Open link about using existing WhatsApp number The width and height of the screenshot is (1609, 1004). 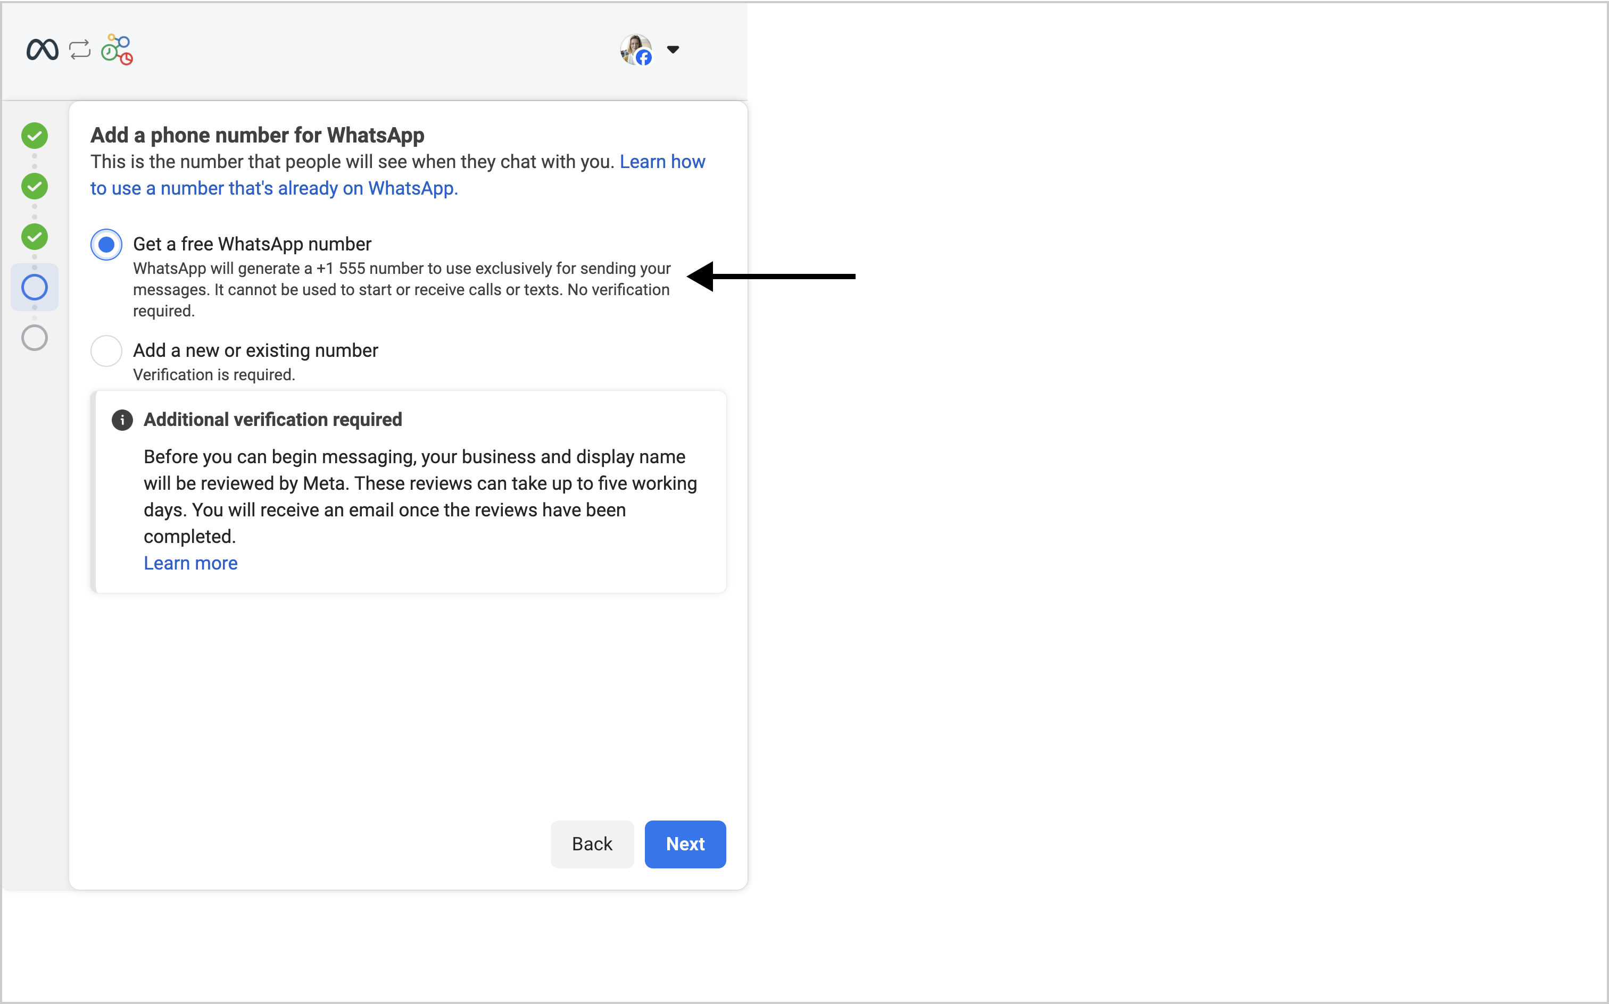pos(273,189)
